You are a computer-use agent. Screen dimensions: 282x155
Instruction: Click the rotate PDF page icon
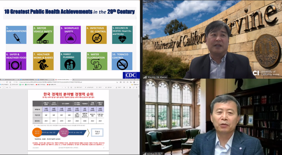(x=68, y=87)
